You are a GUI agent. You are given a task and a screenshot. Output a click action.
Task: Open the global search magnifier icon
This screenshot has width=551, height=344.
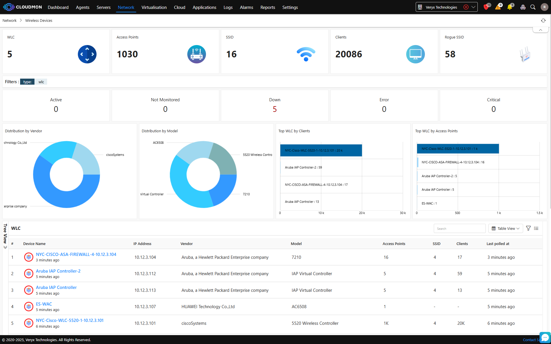[x=533, y=7]
